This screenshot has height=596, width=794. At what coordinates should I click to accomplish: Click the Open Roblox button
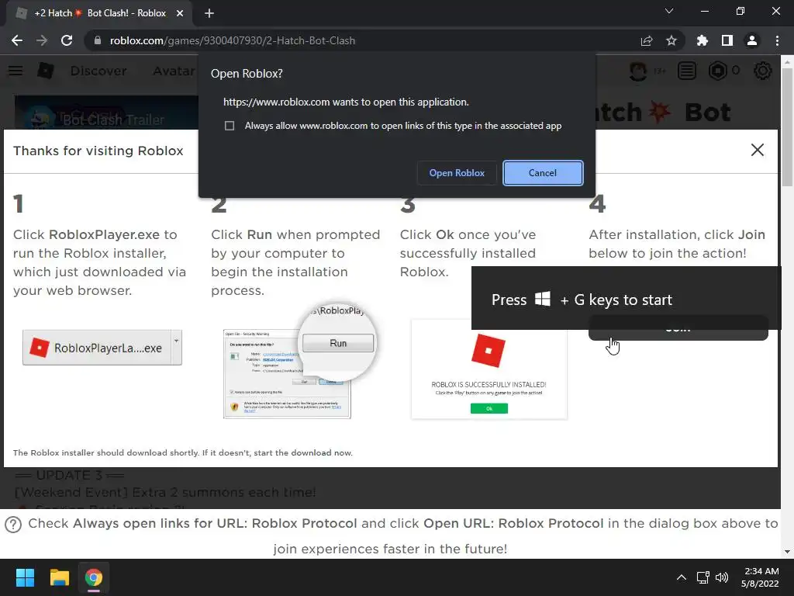[457, 173]
